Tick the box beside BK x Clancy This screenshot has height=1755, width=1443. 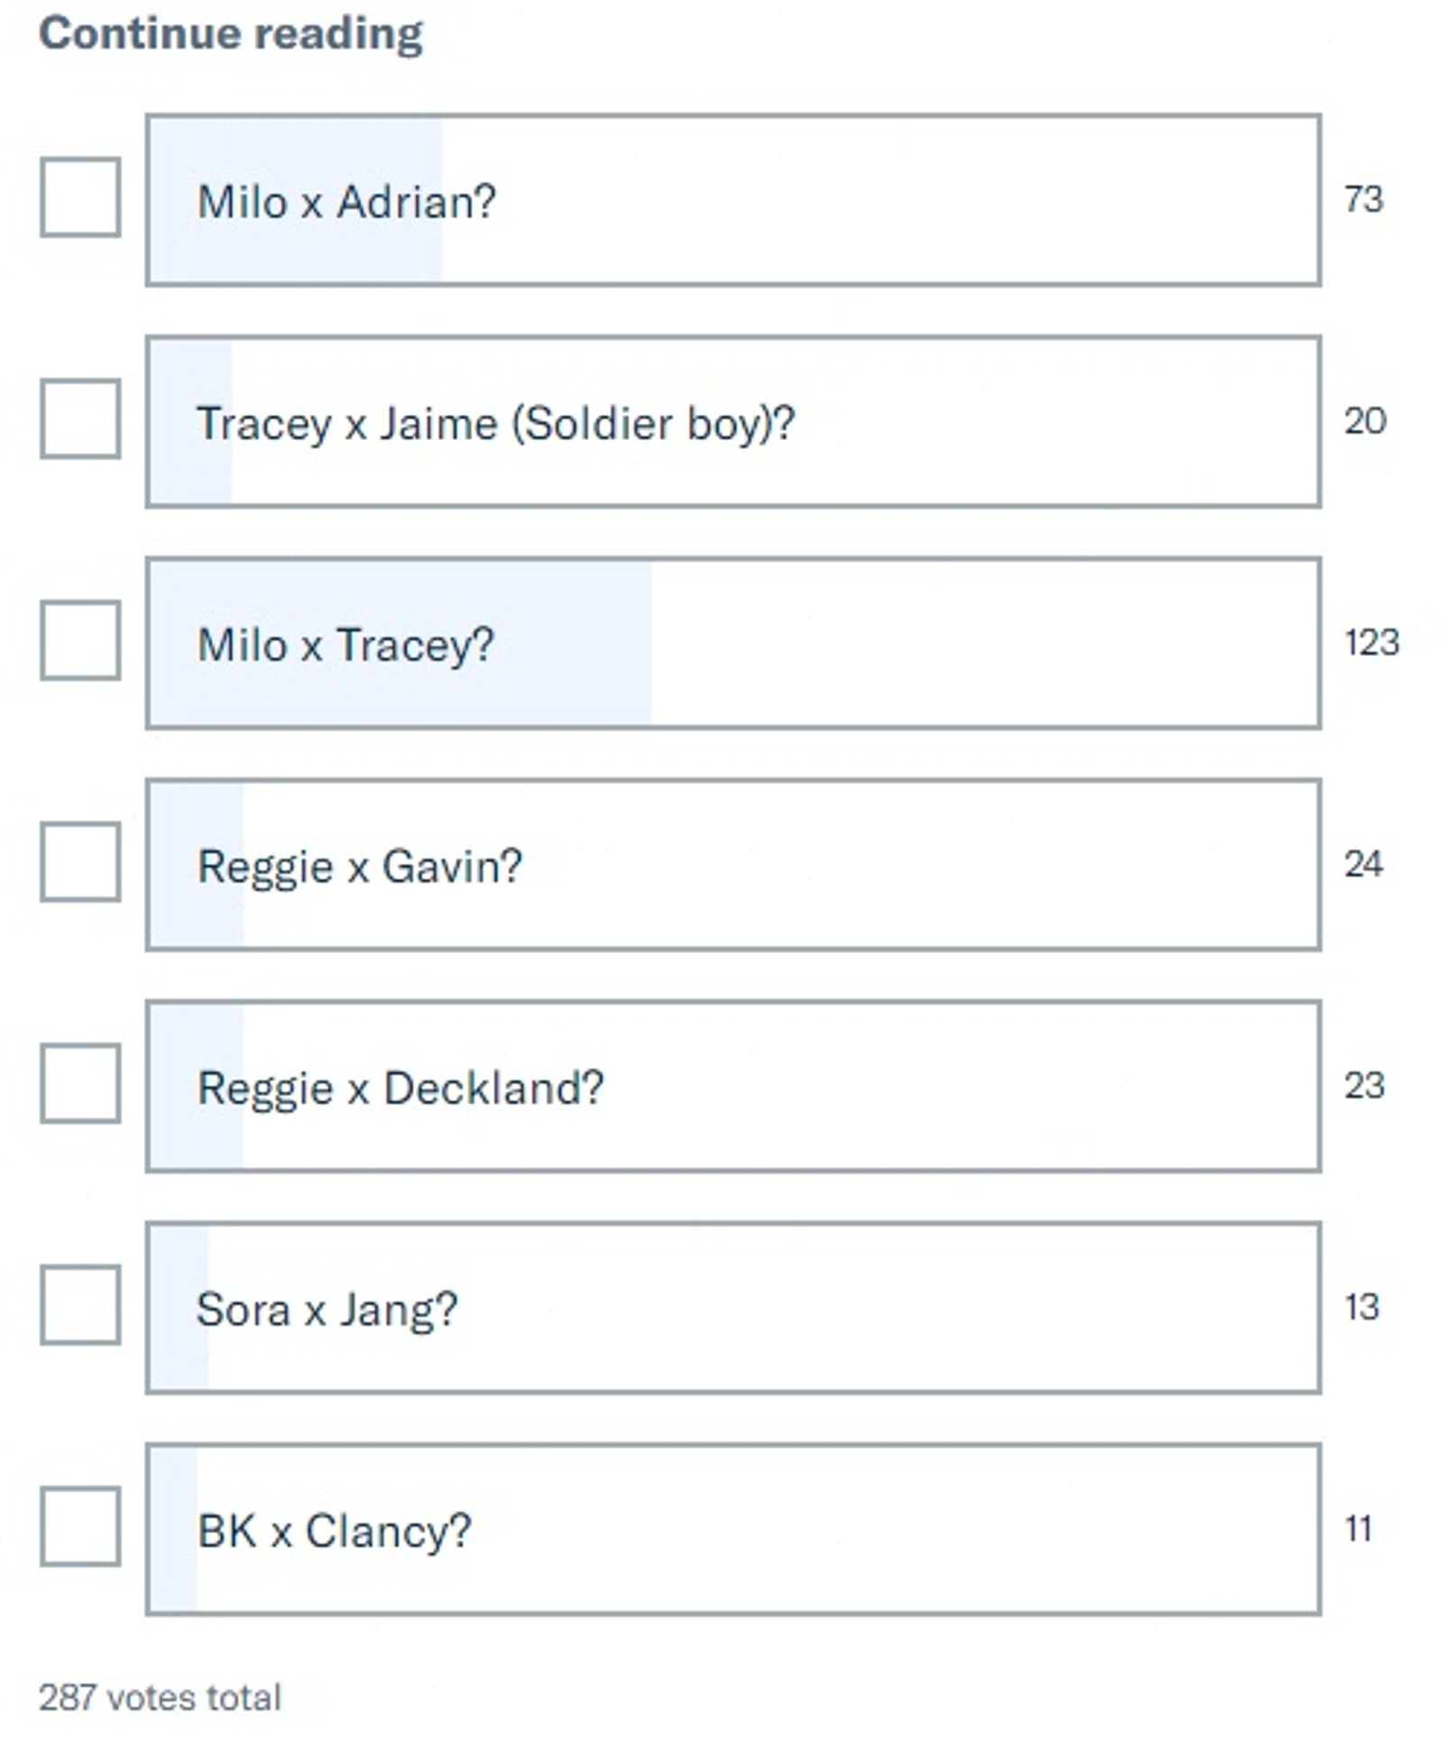(x=80, y=1527)
